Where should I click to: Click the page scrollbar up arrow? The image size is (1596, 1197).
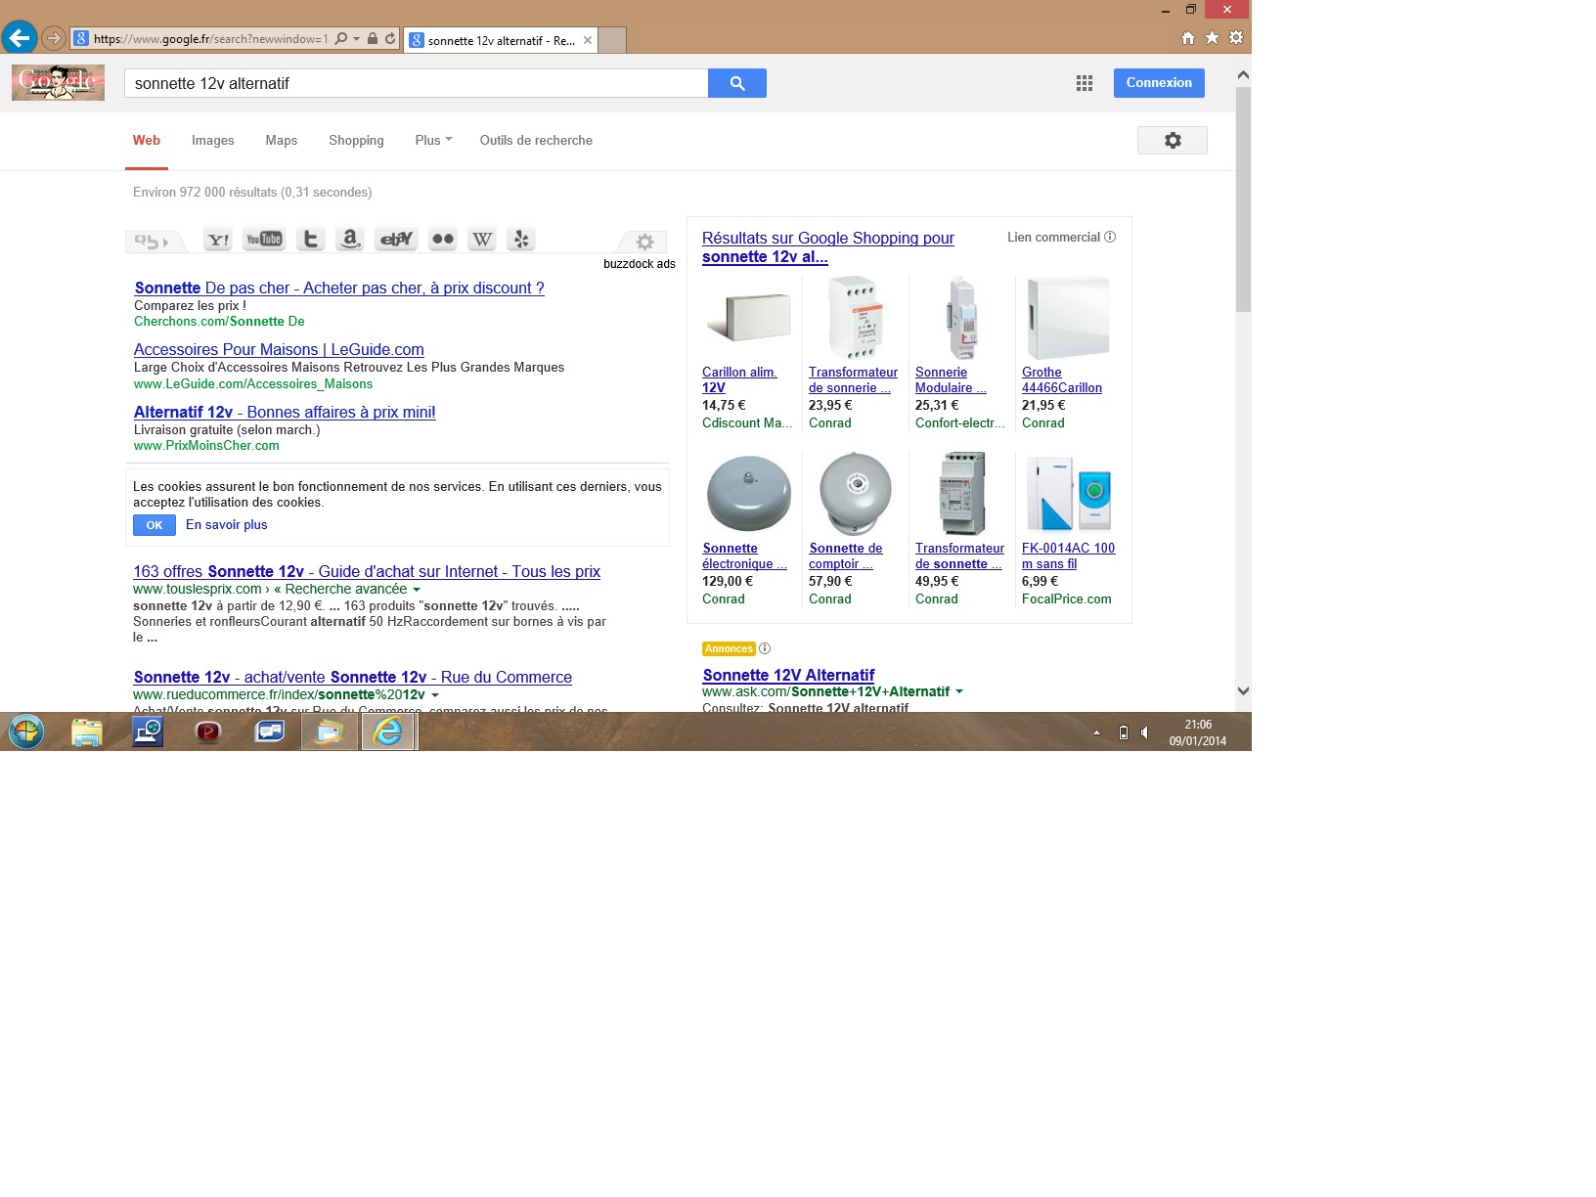1243,75
